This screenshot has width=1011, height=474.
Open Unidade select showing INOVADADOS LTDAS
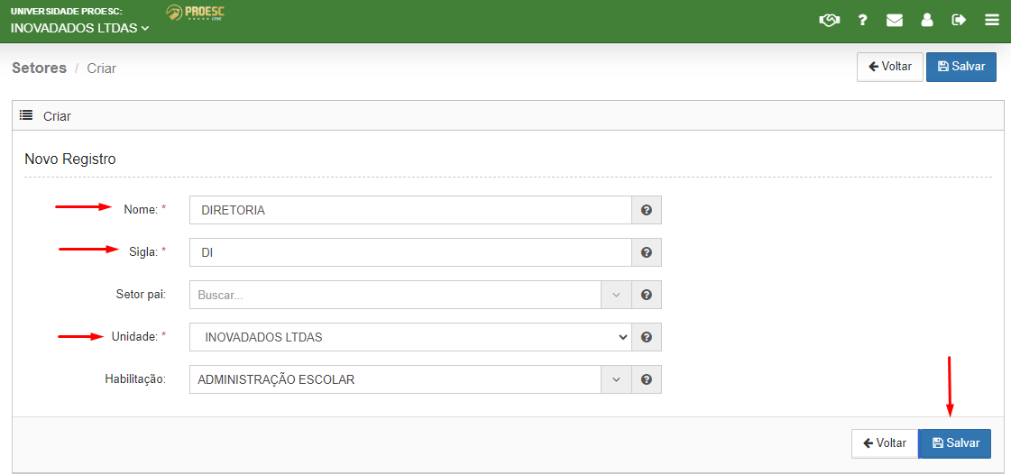410,337
